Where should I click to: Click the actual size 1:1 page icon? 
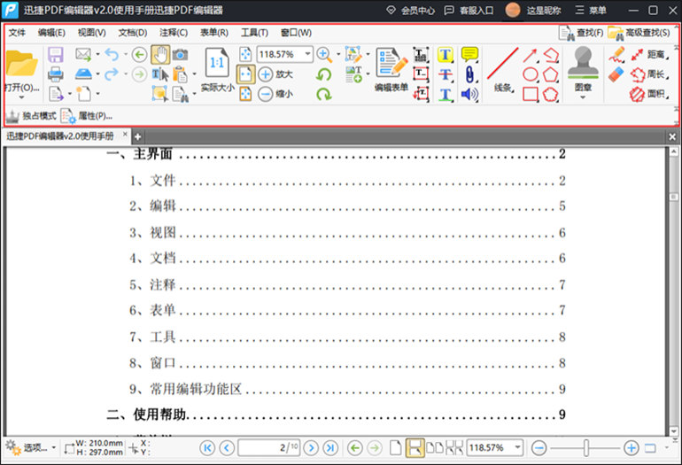(217, 63)
